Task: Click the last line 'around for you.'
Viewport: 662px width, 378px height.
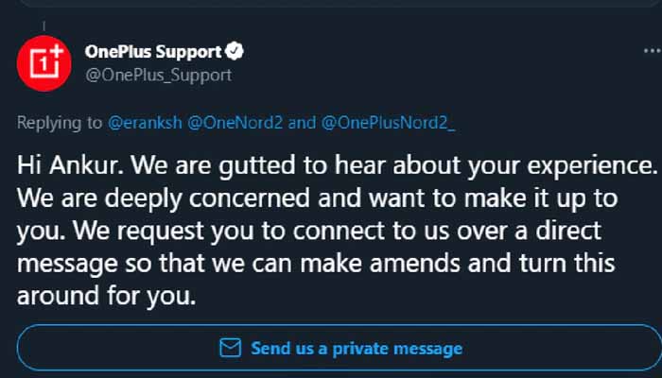Action: (x=106, y=296)
